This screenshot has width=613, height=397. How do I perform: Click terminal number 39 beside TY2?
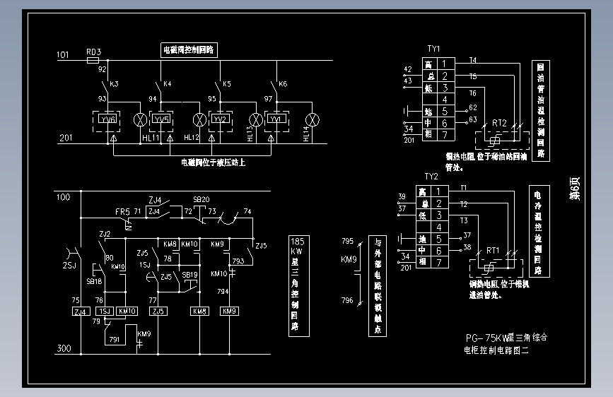[x=402, y=196]
